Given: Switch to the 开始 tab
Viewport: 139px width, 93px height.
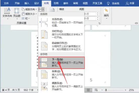Looking at the screenshot, I should point(17,3).
